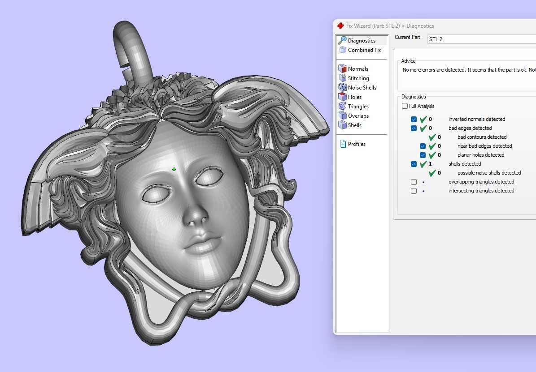Switch to the Overlaps page
536x372 pixels.
pyautogui.click(x=358, y=115)
